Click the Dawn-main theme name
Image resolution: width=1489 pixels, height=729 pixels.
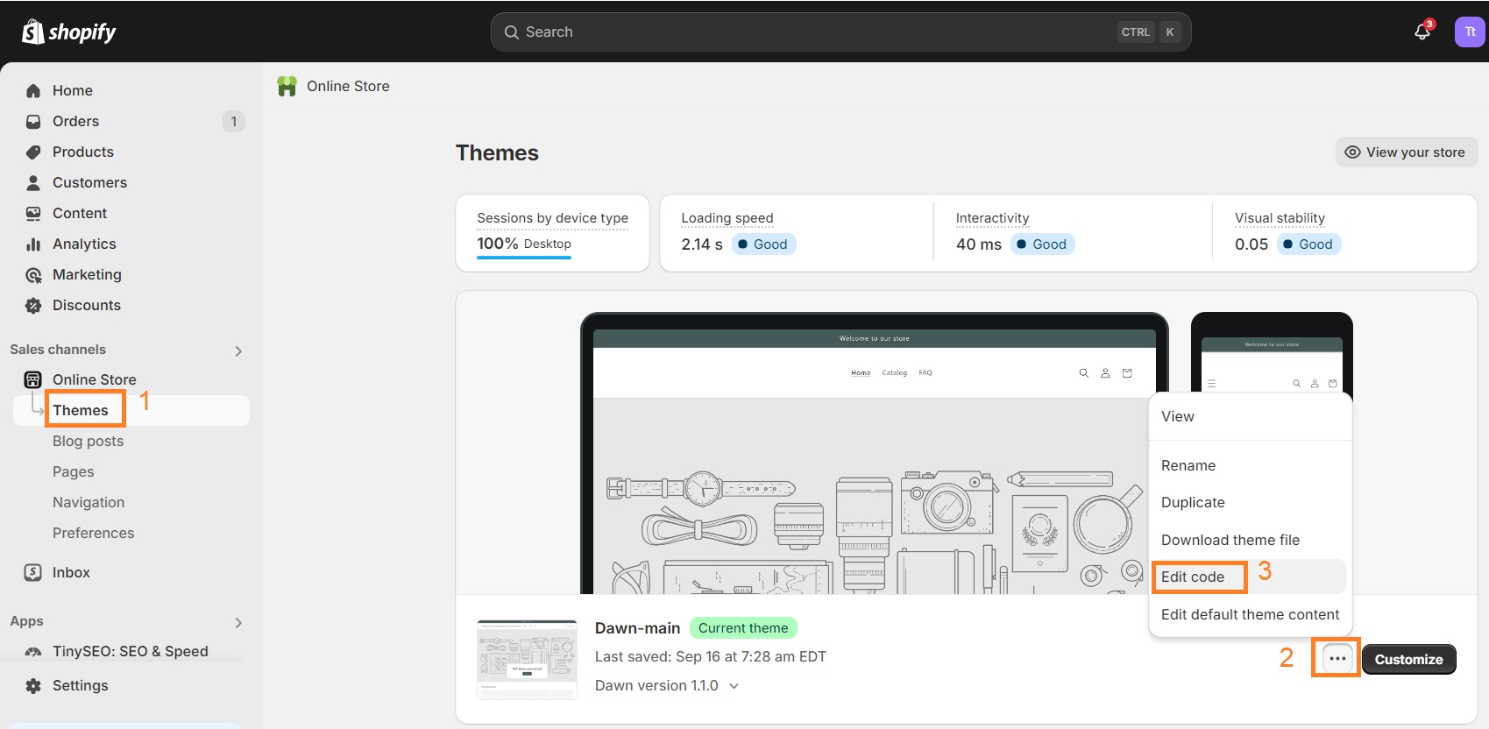click(637, 628)
